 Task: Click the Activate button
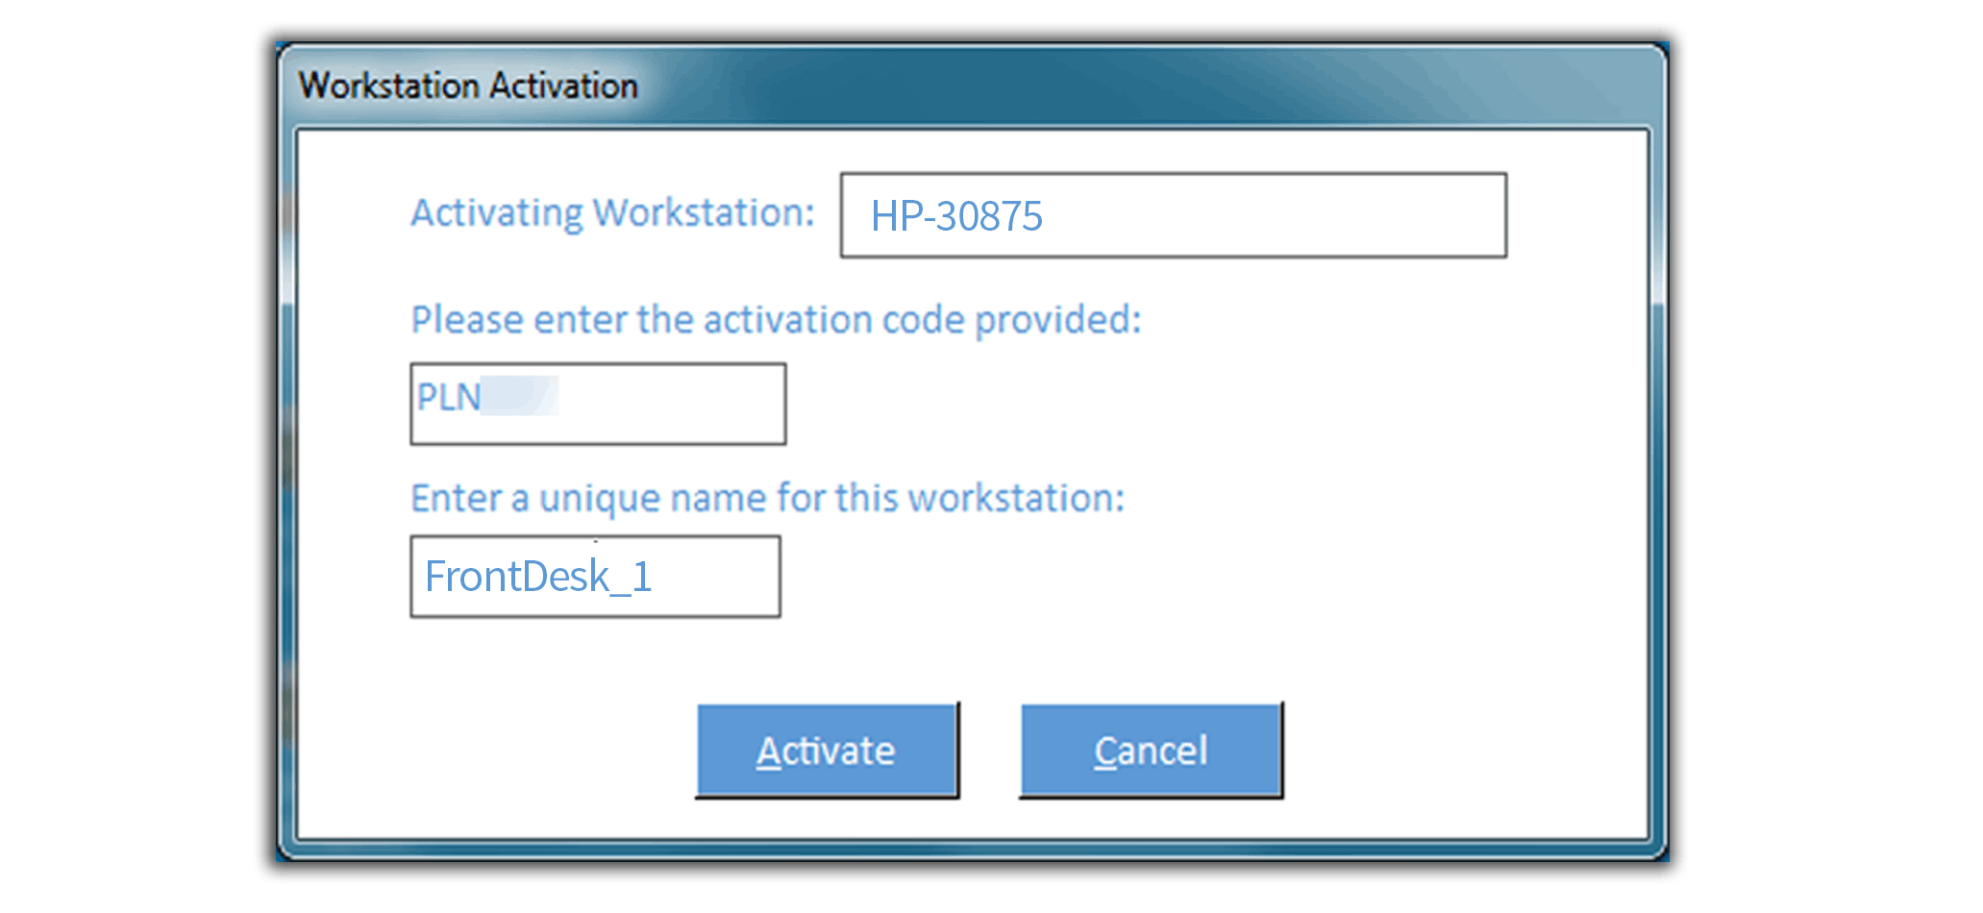826,751
